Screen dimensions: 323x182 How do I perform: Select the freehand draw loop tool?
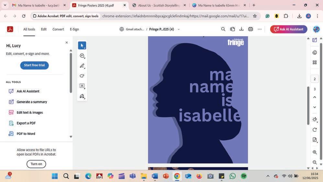tap(82, 76)
